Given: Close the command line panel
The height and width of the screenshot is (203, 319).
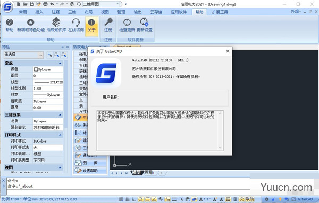Looking at the screenshot, I should click(3, 180).
